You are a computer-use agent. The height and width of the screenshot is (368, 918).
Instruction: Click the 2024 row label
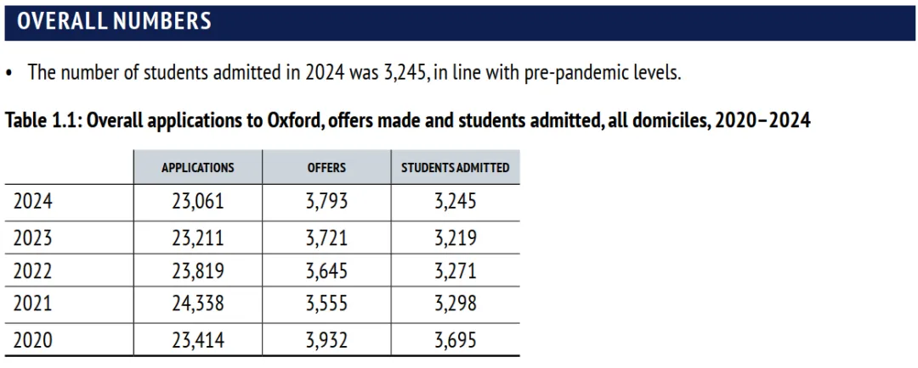tap(33, 203)
